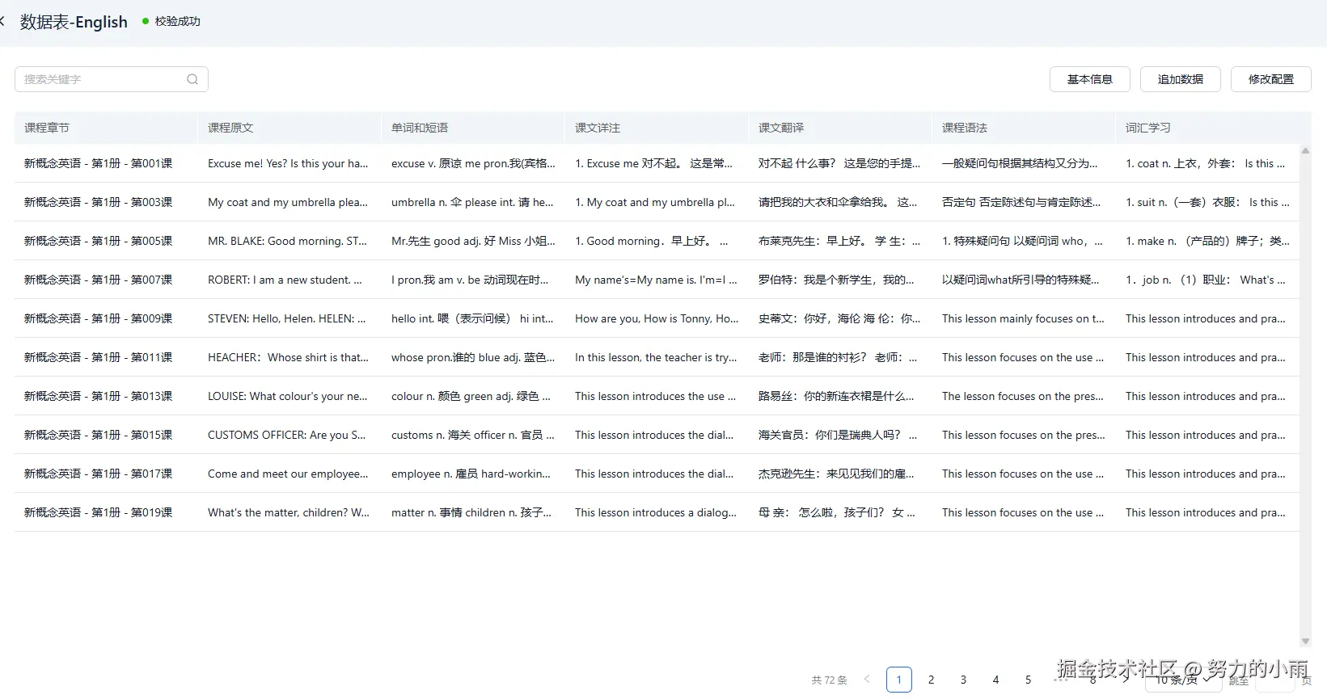Screen dimensions: 1327x699
Task: Click cell '1. coat n. 上衣，外套： Is this ...'
Action: [x=1205, y=163]
